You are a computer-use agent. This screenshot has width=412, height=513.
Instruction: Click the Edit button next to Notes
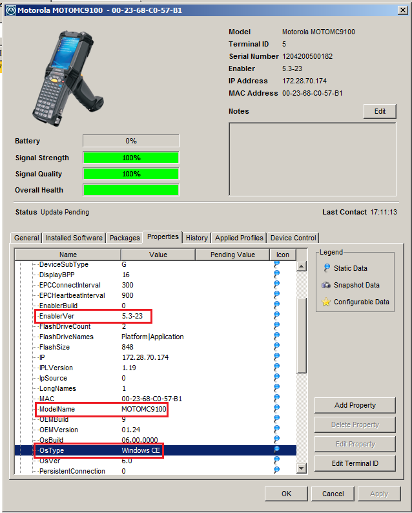(x=380, y=111)
